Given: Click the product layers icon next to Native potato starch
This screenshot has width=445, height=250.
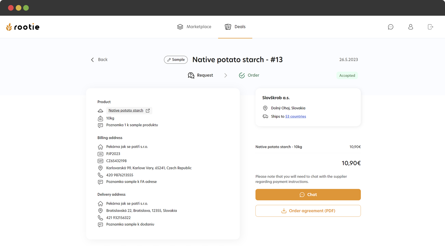Looking at the screenshot, I should 100,111.
